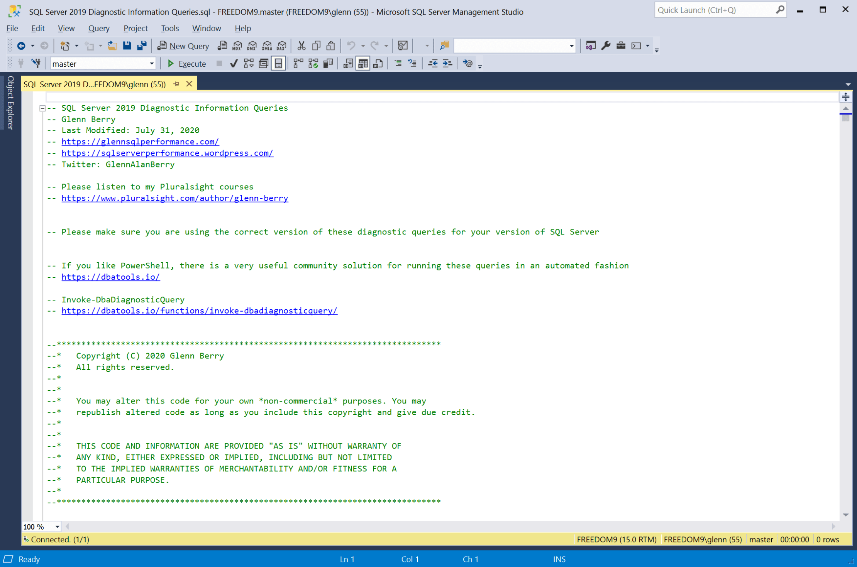Click the Cut scissors icon

tap(301, 46)
